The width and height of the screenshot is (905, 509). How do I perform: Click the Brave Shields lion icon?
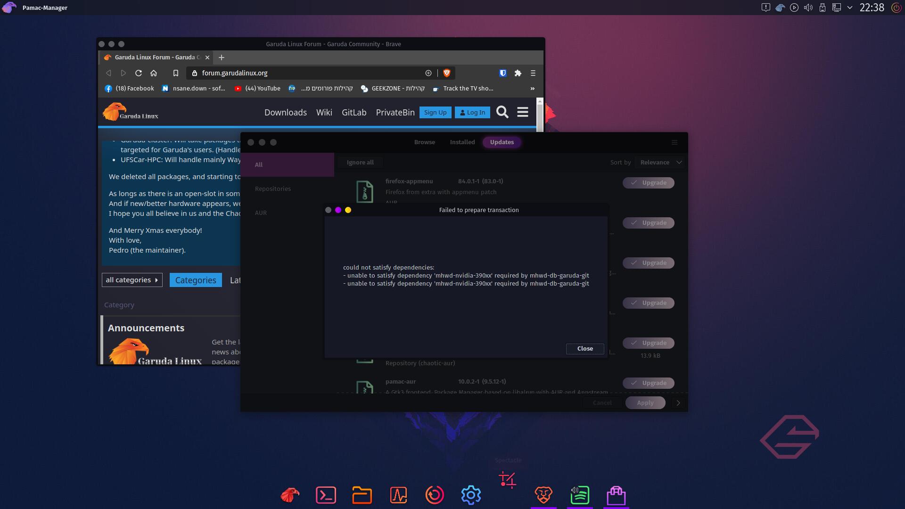(446, 73)
